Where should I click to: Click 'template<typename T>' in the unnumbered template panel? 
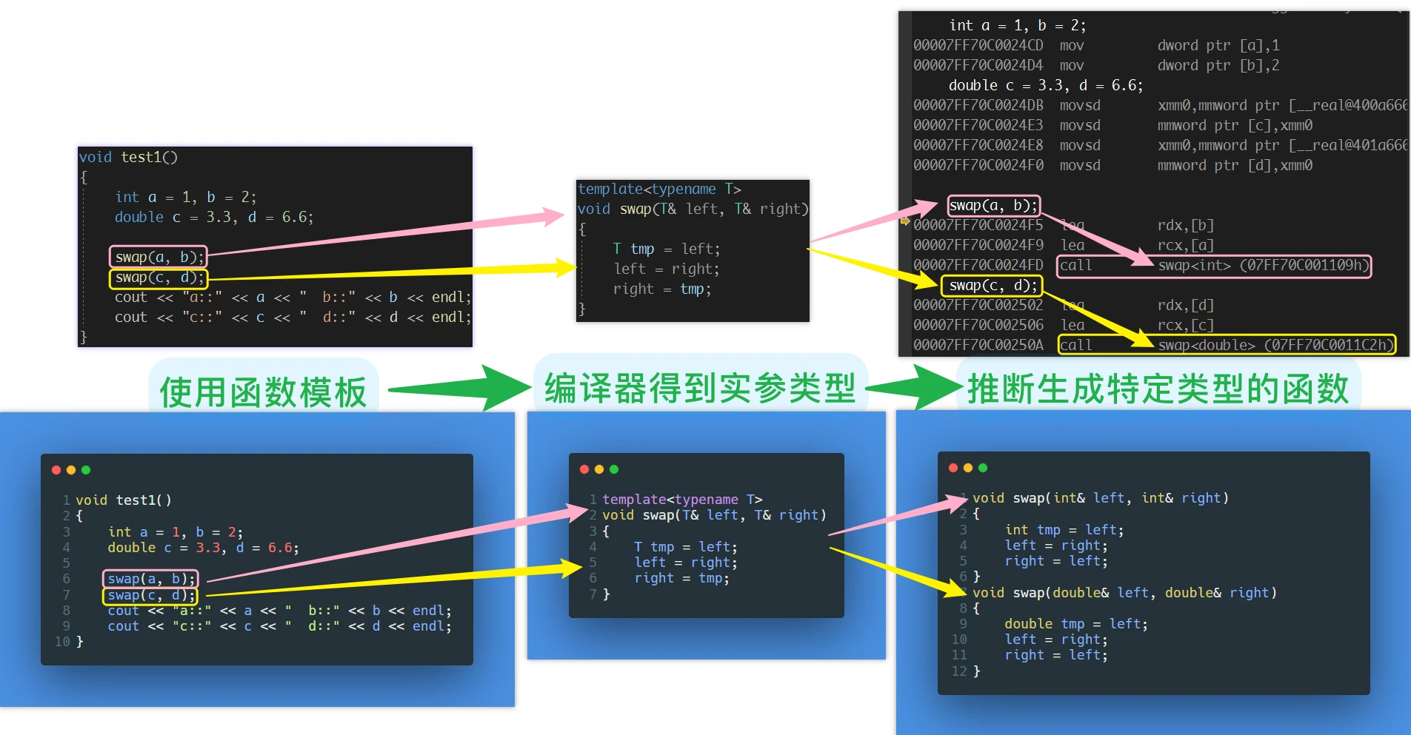point(659,189)
